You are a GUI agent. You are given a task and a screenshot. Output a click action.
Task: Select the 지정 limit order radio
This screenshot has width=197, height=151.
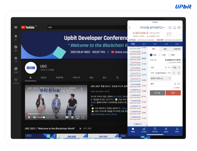point(151,55)
